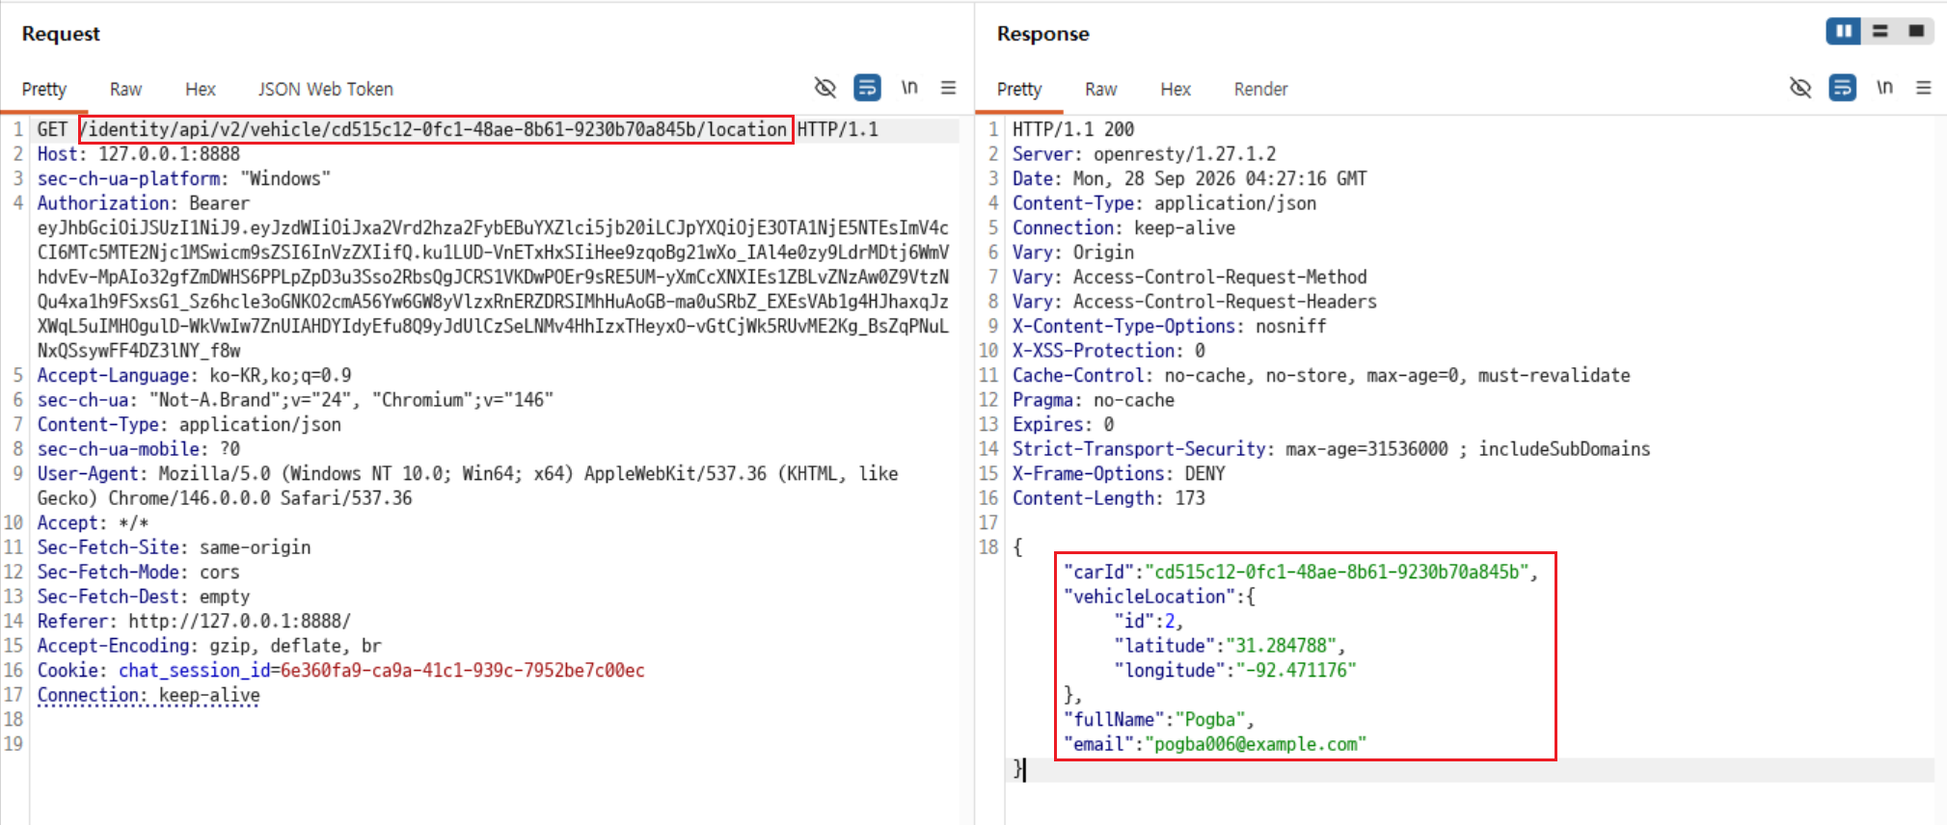The image size is (1947, 825).
Task: Click the Strict-Transport-Security header name
Action: pos(1139,449)
